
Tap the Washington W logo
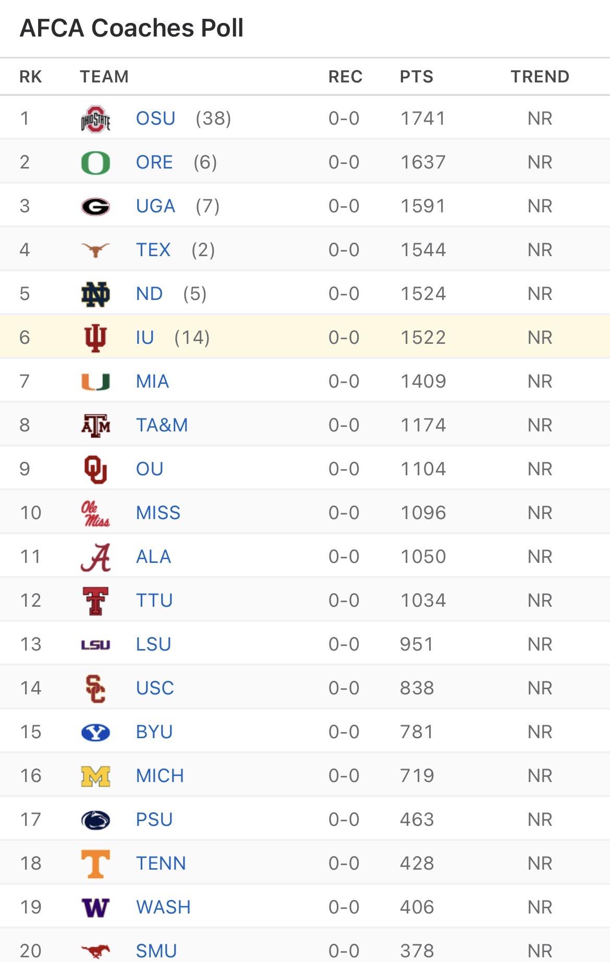tap(95, 908)
